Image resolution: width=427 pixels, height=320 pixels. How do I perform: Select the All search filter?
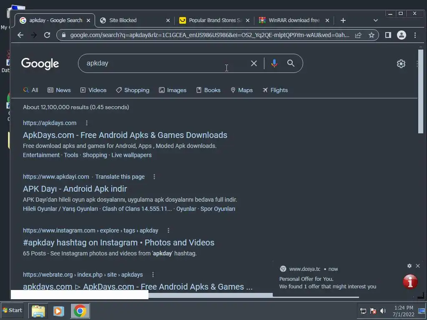pos(31,90)
